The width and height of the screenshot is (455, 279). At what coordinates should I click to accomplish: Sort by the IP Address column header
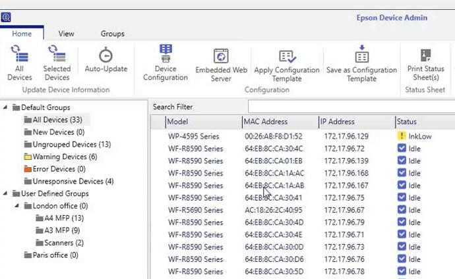[357, 122]
